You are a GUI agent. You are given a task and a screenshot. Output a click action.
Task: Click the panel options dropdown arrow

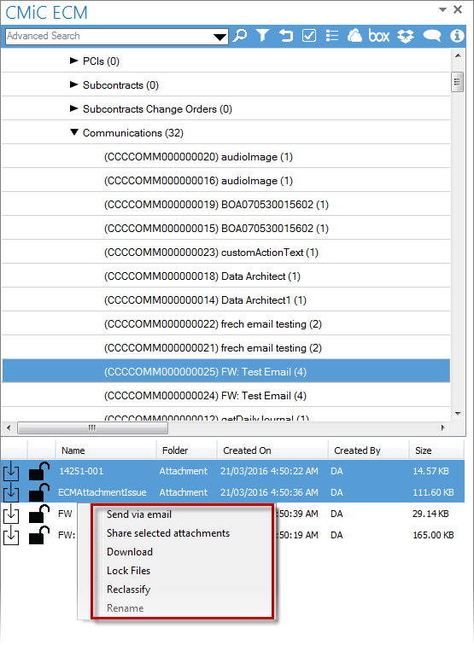(442, 9)
